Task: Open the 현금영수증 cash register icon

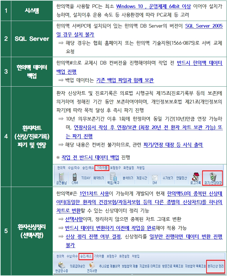Action: (x=62, y=267)
